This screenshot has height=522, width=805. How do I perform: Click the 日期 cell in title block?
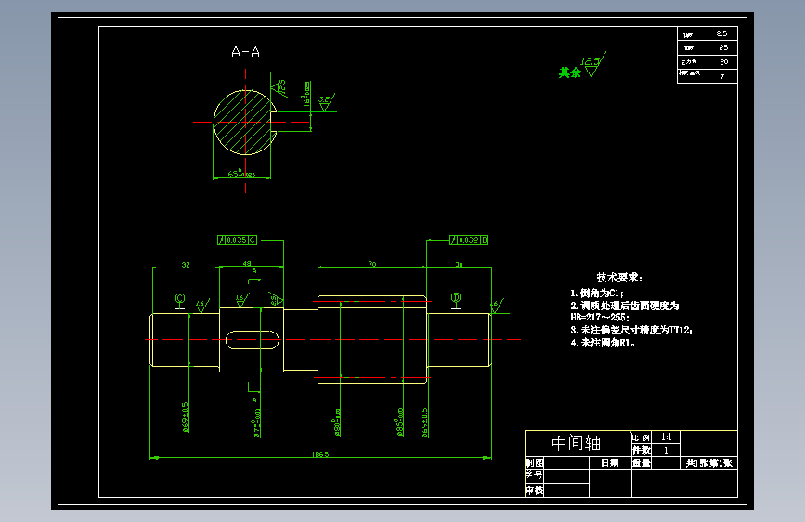click(610, 463)
